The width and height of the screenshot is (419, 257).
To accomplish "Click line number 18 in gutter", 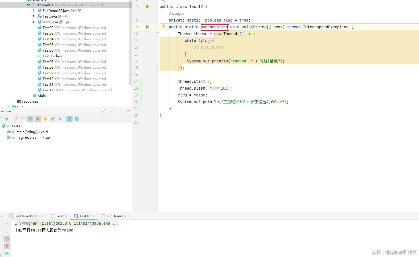I will pyautogui.click(x=136, y=88).
